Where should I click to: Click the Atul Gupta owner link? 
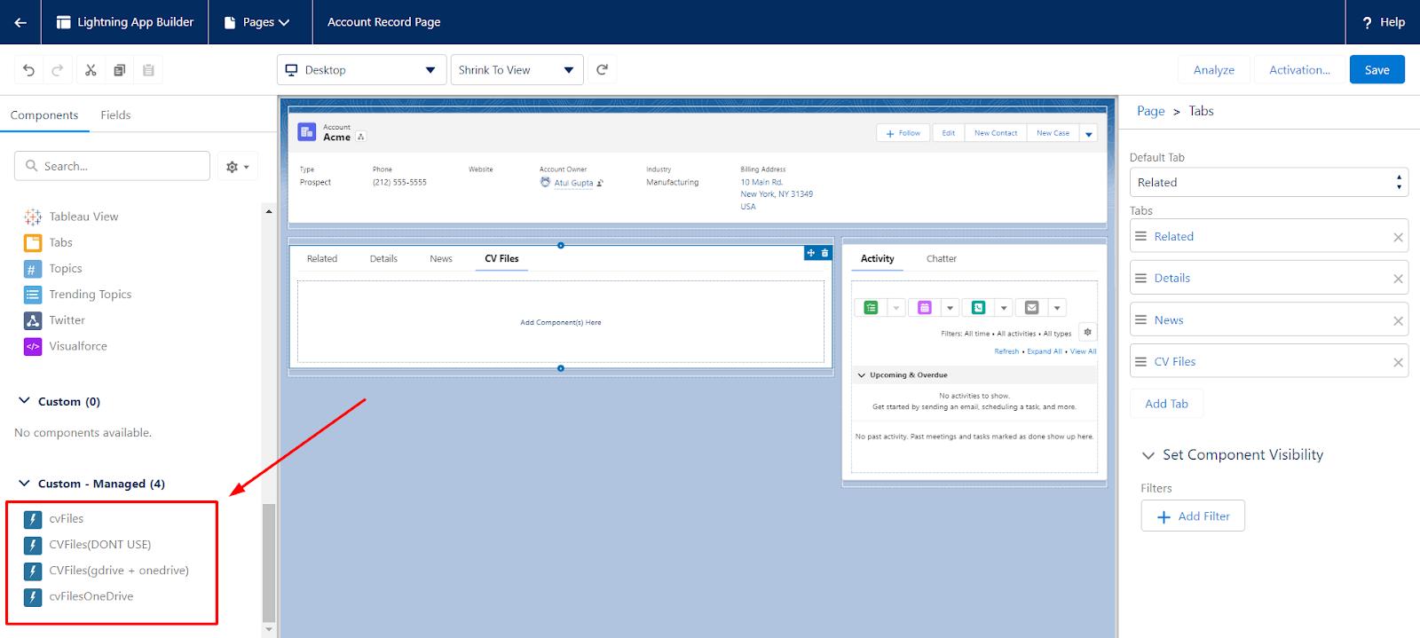573,183
